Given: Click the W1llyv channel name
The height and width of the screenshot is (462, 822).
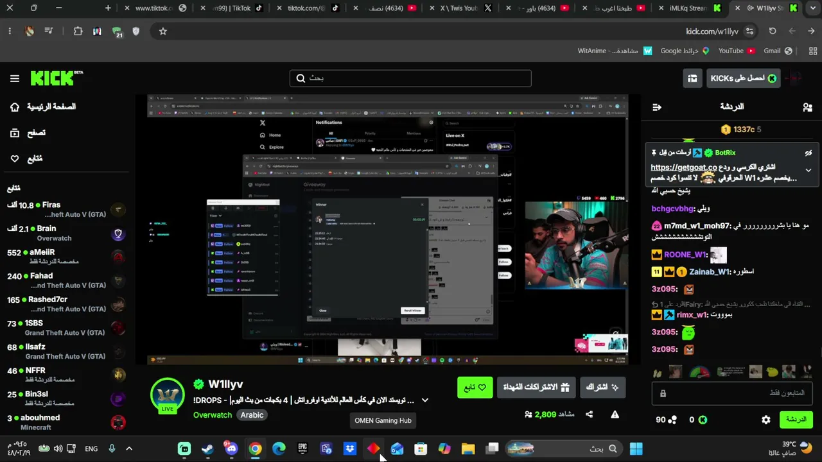Looking at the screenshot, I should 225,384.
